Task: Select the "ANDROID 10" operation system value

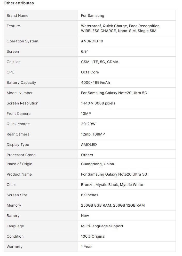Action: [x=92, y=41]
